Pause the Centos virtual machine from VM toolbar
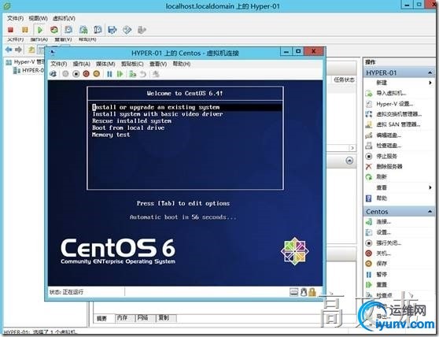This screenshot has width=439, height=337. pyautogui.click(x=109, y=74)
